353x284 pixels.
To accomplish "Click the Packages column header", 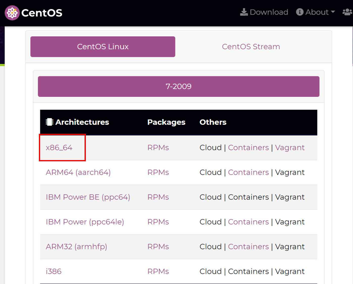I will click(166, 122).
